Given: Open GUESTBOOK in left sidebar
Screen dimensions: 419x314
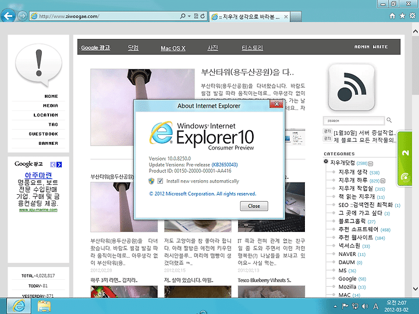Looking at the screenshot, I should tap(43, 134).
